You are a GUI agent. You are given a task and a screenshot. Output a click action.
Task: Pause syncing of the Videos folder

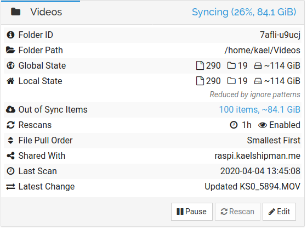point(192,212)
